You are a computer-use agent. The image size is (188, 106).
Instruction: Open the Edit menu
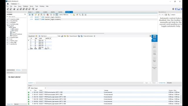coord(11,6)
